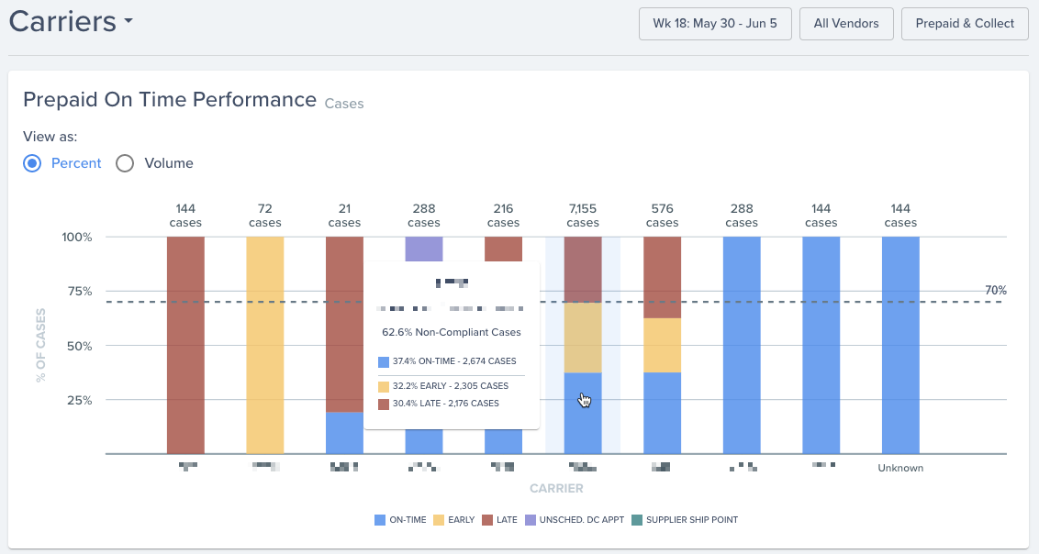This screenshot has width=1039, height=554.
Task: Toggle the LATE legend item
Action: [x=499, y=520]
